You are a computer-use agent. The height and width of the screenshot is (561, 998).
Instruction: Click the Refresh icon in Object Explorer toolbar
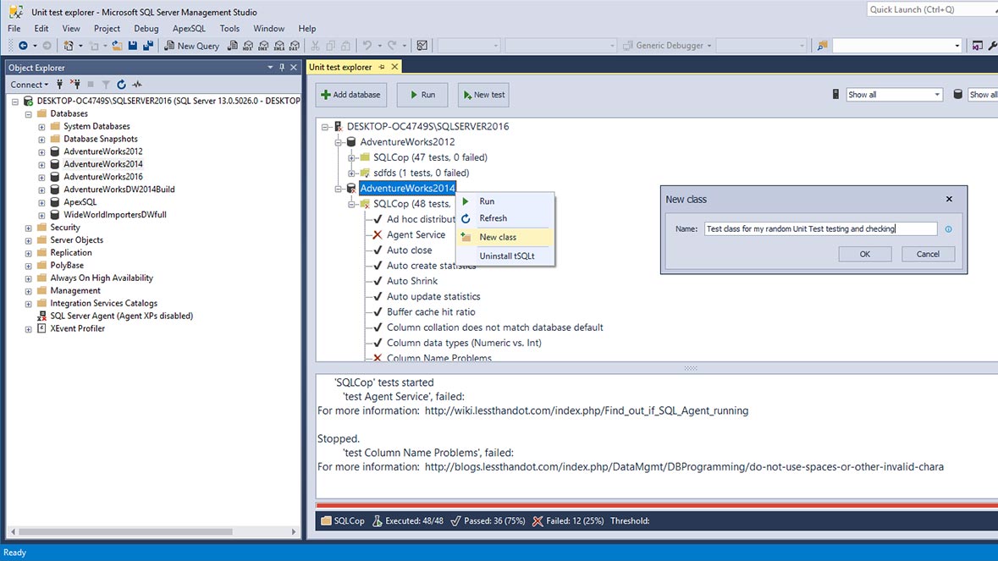(121, 84)
